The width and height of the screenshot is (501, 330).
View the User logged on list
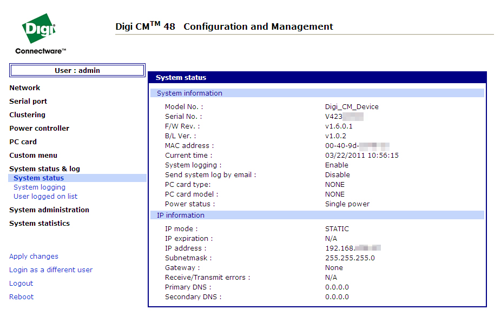coord(45,197)
